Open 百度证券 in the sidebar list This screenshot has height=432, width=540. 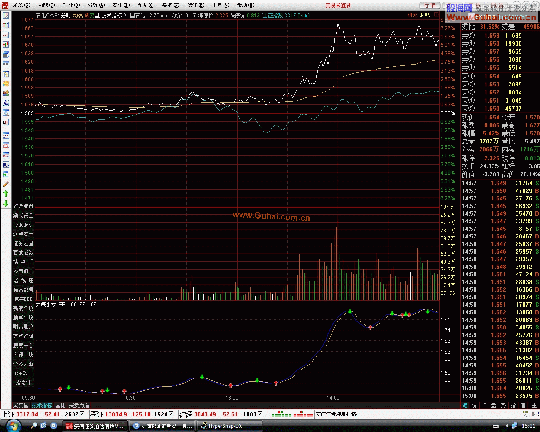(23, 253)
